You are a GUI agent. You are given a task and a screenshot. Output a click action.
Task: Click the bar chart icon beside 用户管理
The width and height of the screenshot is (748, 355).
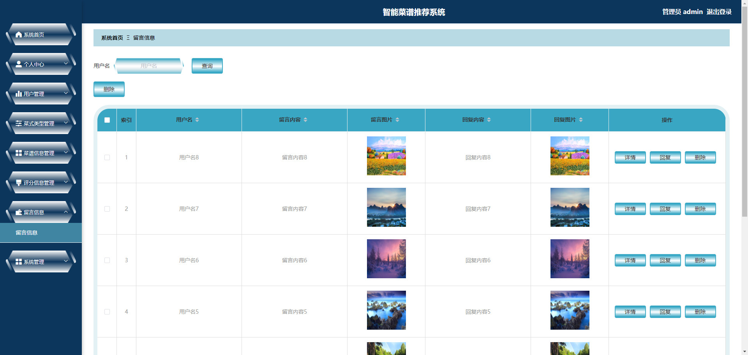pyautogui.click(x=18, y=94)
